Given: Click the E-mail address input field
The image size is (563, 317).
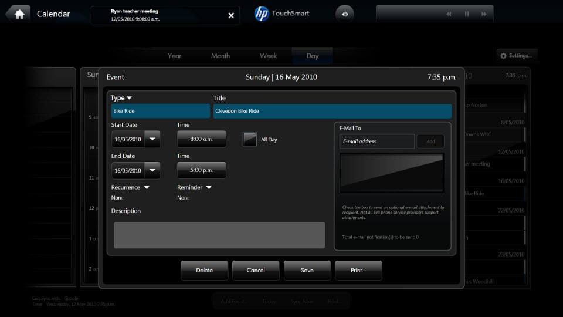Looking at the screenshot, I should click(377, 141).
